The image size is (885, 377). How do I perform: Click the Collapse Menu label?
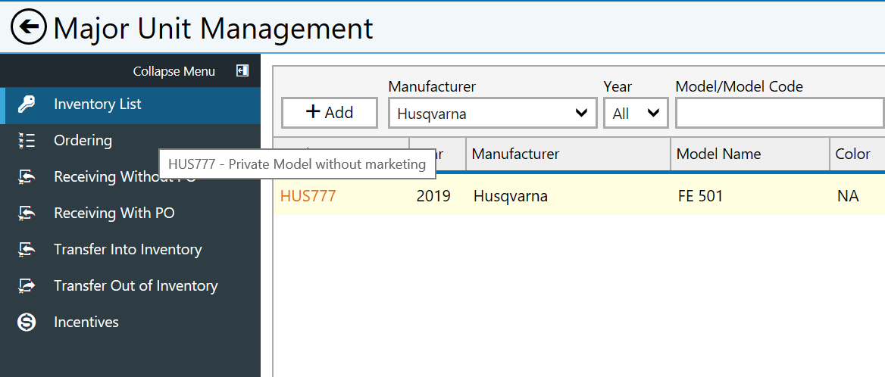coord(174,72)
